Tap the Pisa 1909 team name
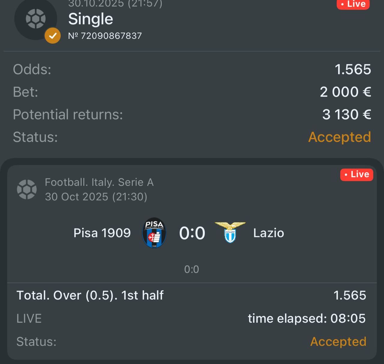Screen dimensions: 384x364 102,233
